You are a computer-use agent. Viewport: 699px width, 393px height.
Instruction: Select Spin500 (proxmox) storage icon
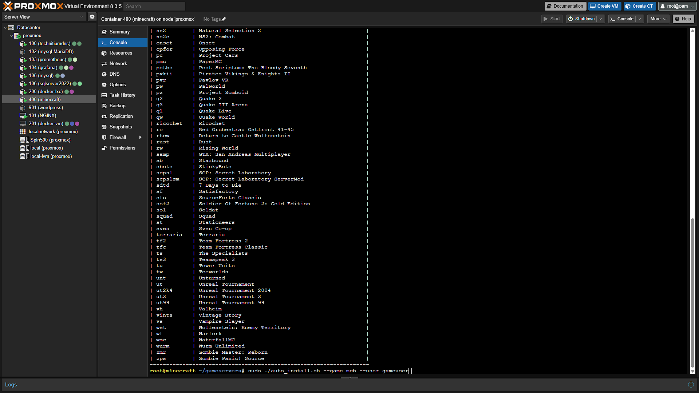24,140
